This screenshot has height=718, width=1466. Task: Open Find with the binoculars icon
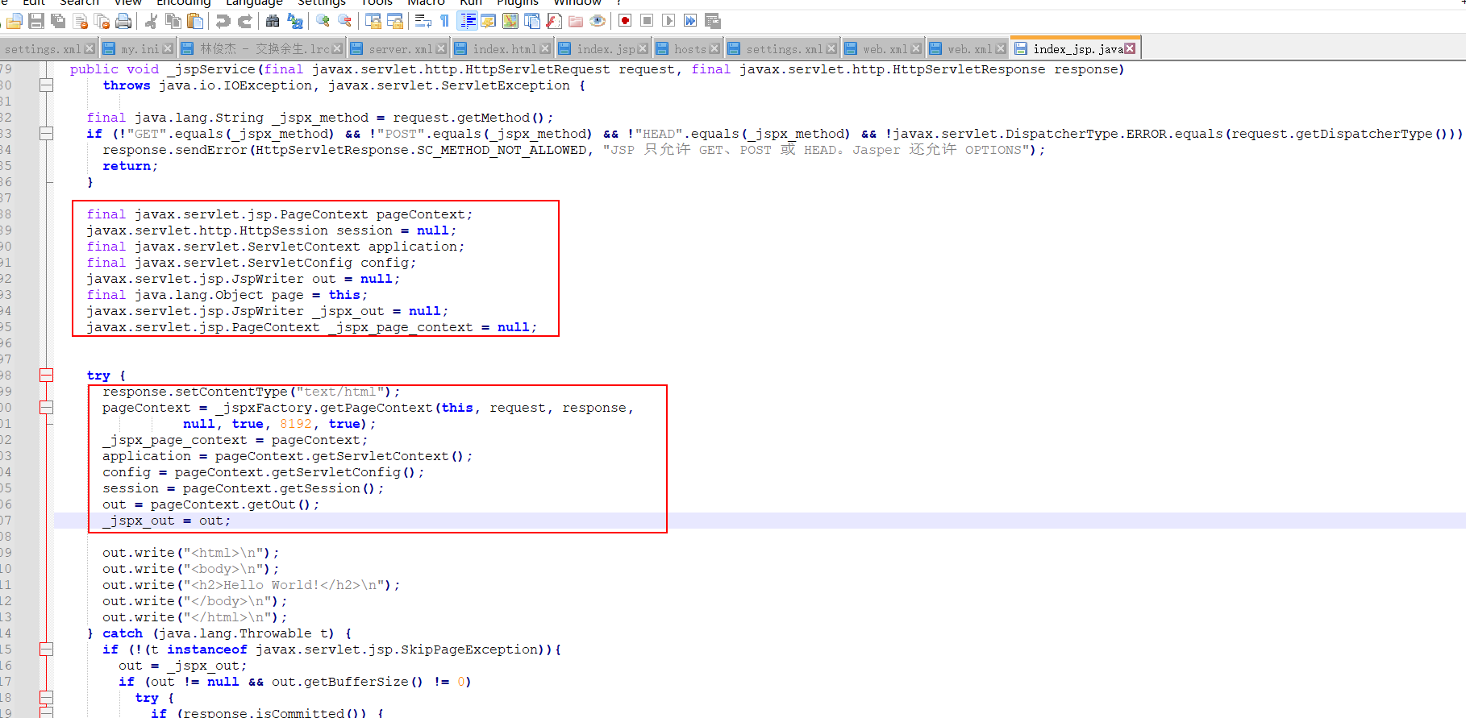[x=273, y=21]
